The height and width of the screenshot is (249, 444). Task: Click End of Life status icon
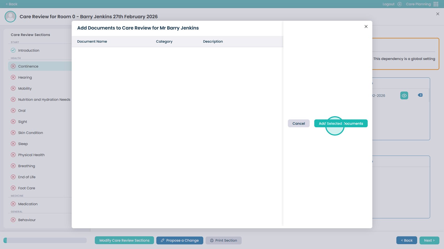(13, 177)
